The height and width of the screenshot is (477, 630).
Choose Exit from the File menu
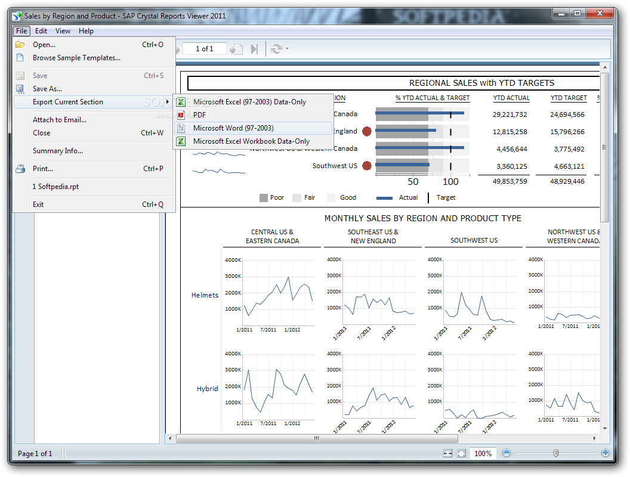click(x=94, y=205)
